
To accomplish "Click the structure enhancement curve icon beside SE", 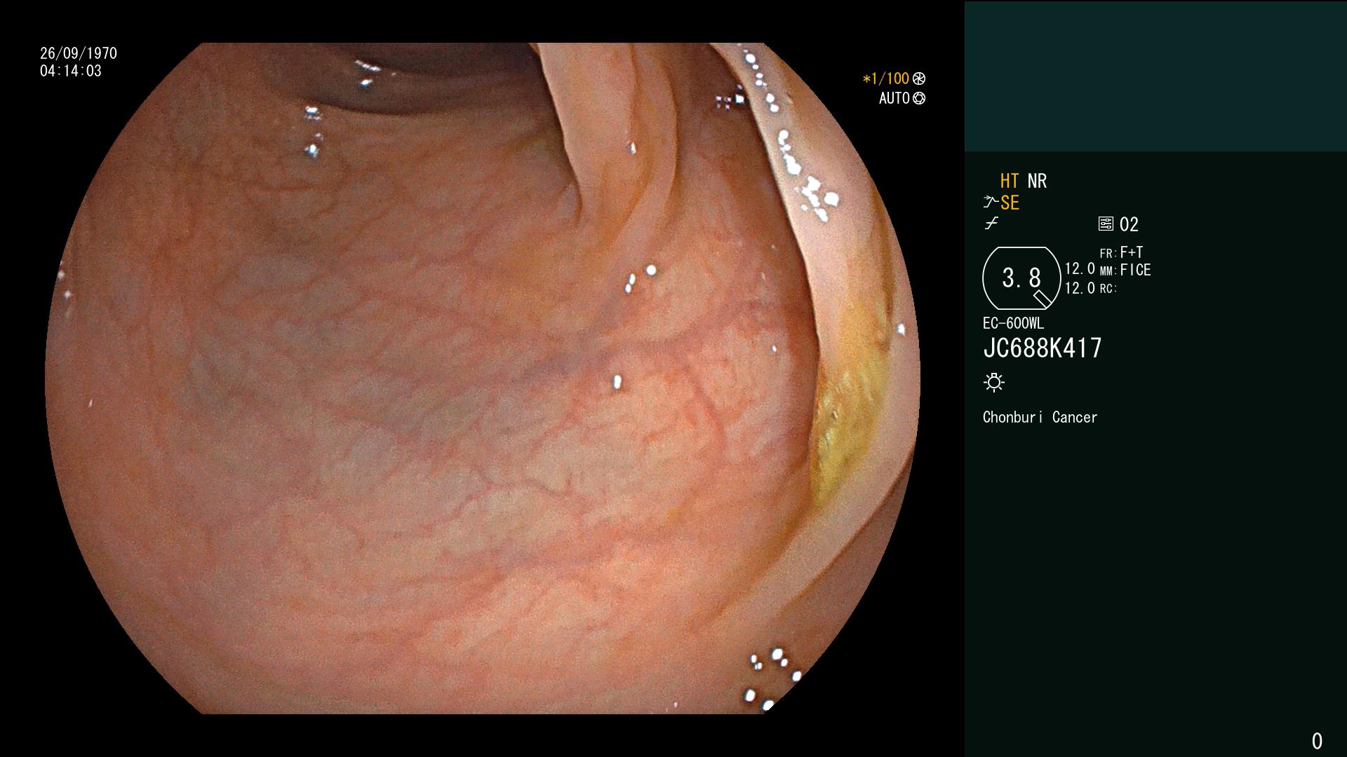I will [x=991, y=203].
